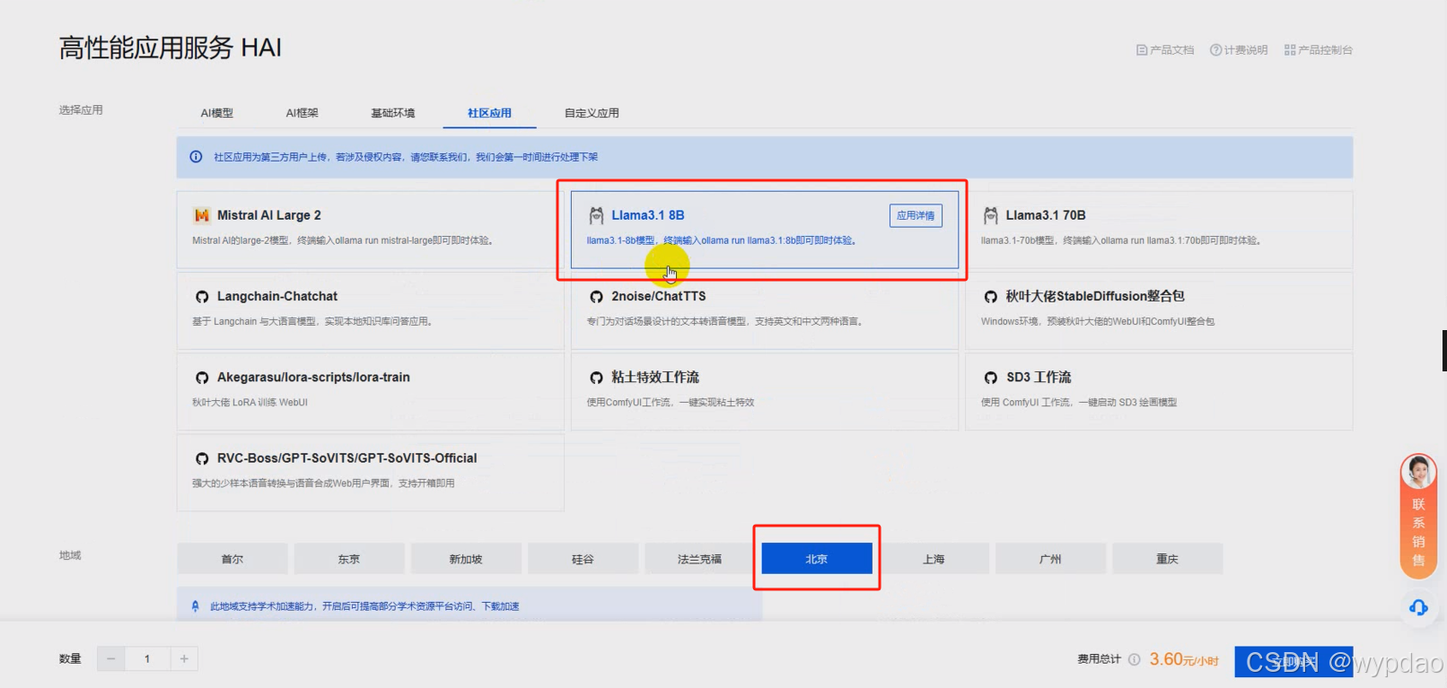
Task: Select the 基础环境 tab
Action: 392,113
